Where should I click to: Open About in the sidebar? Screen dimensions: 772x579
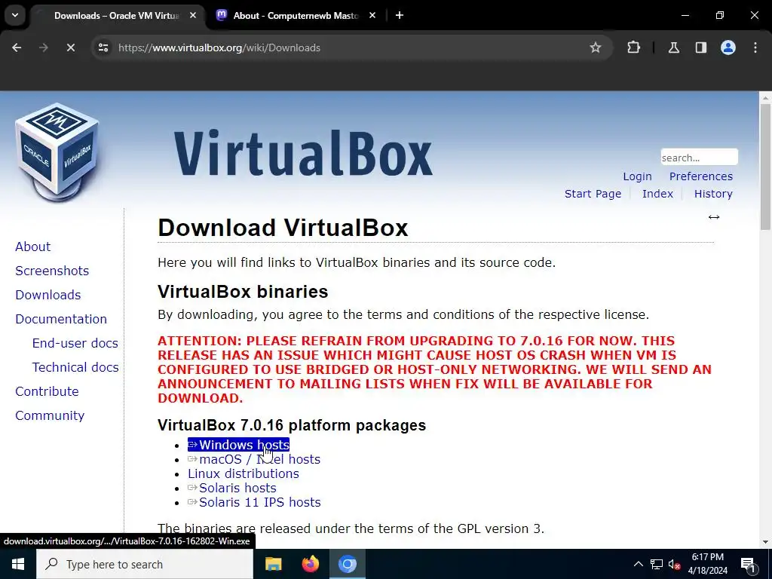33,247
